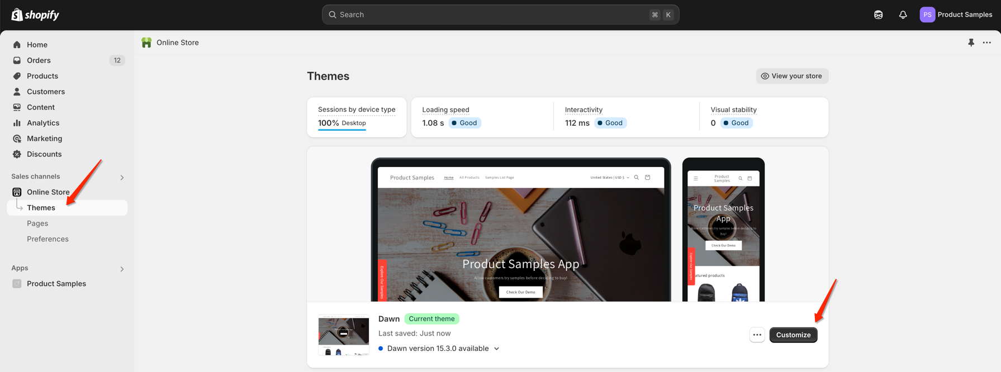
Task: Click the Good badge for Visual stability
Action: [x=737, y=123]
